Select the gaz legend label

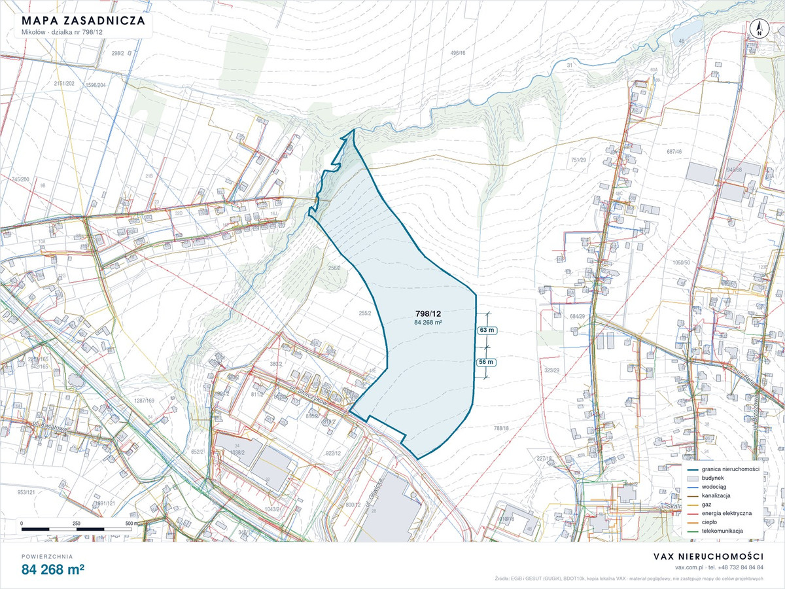point(707,505)
